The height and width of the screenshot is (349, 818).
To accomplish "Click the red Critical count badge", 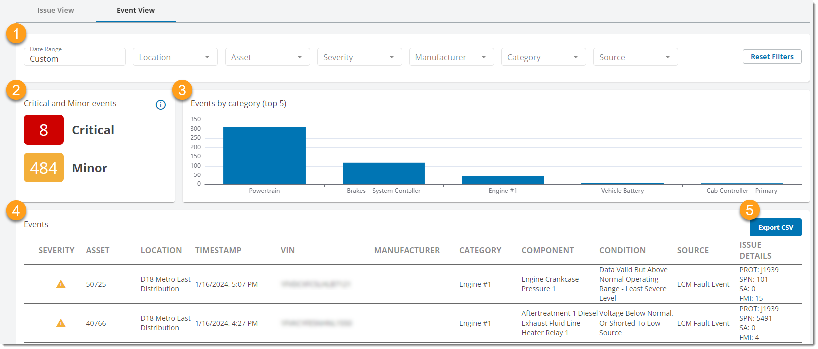I will [x=44, y=130].
